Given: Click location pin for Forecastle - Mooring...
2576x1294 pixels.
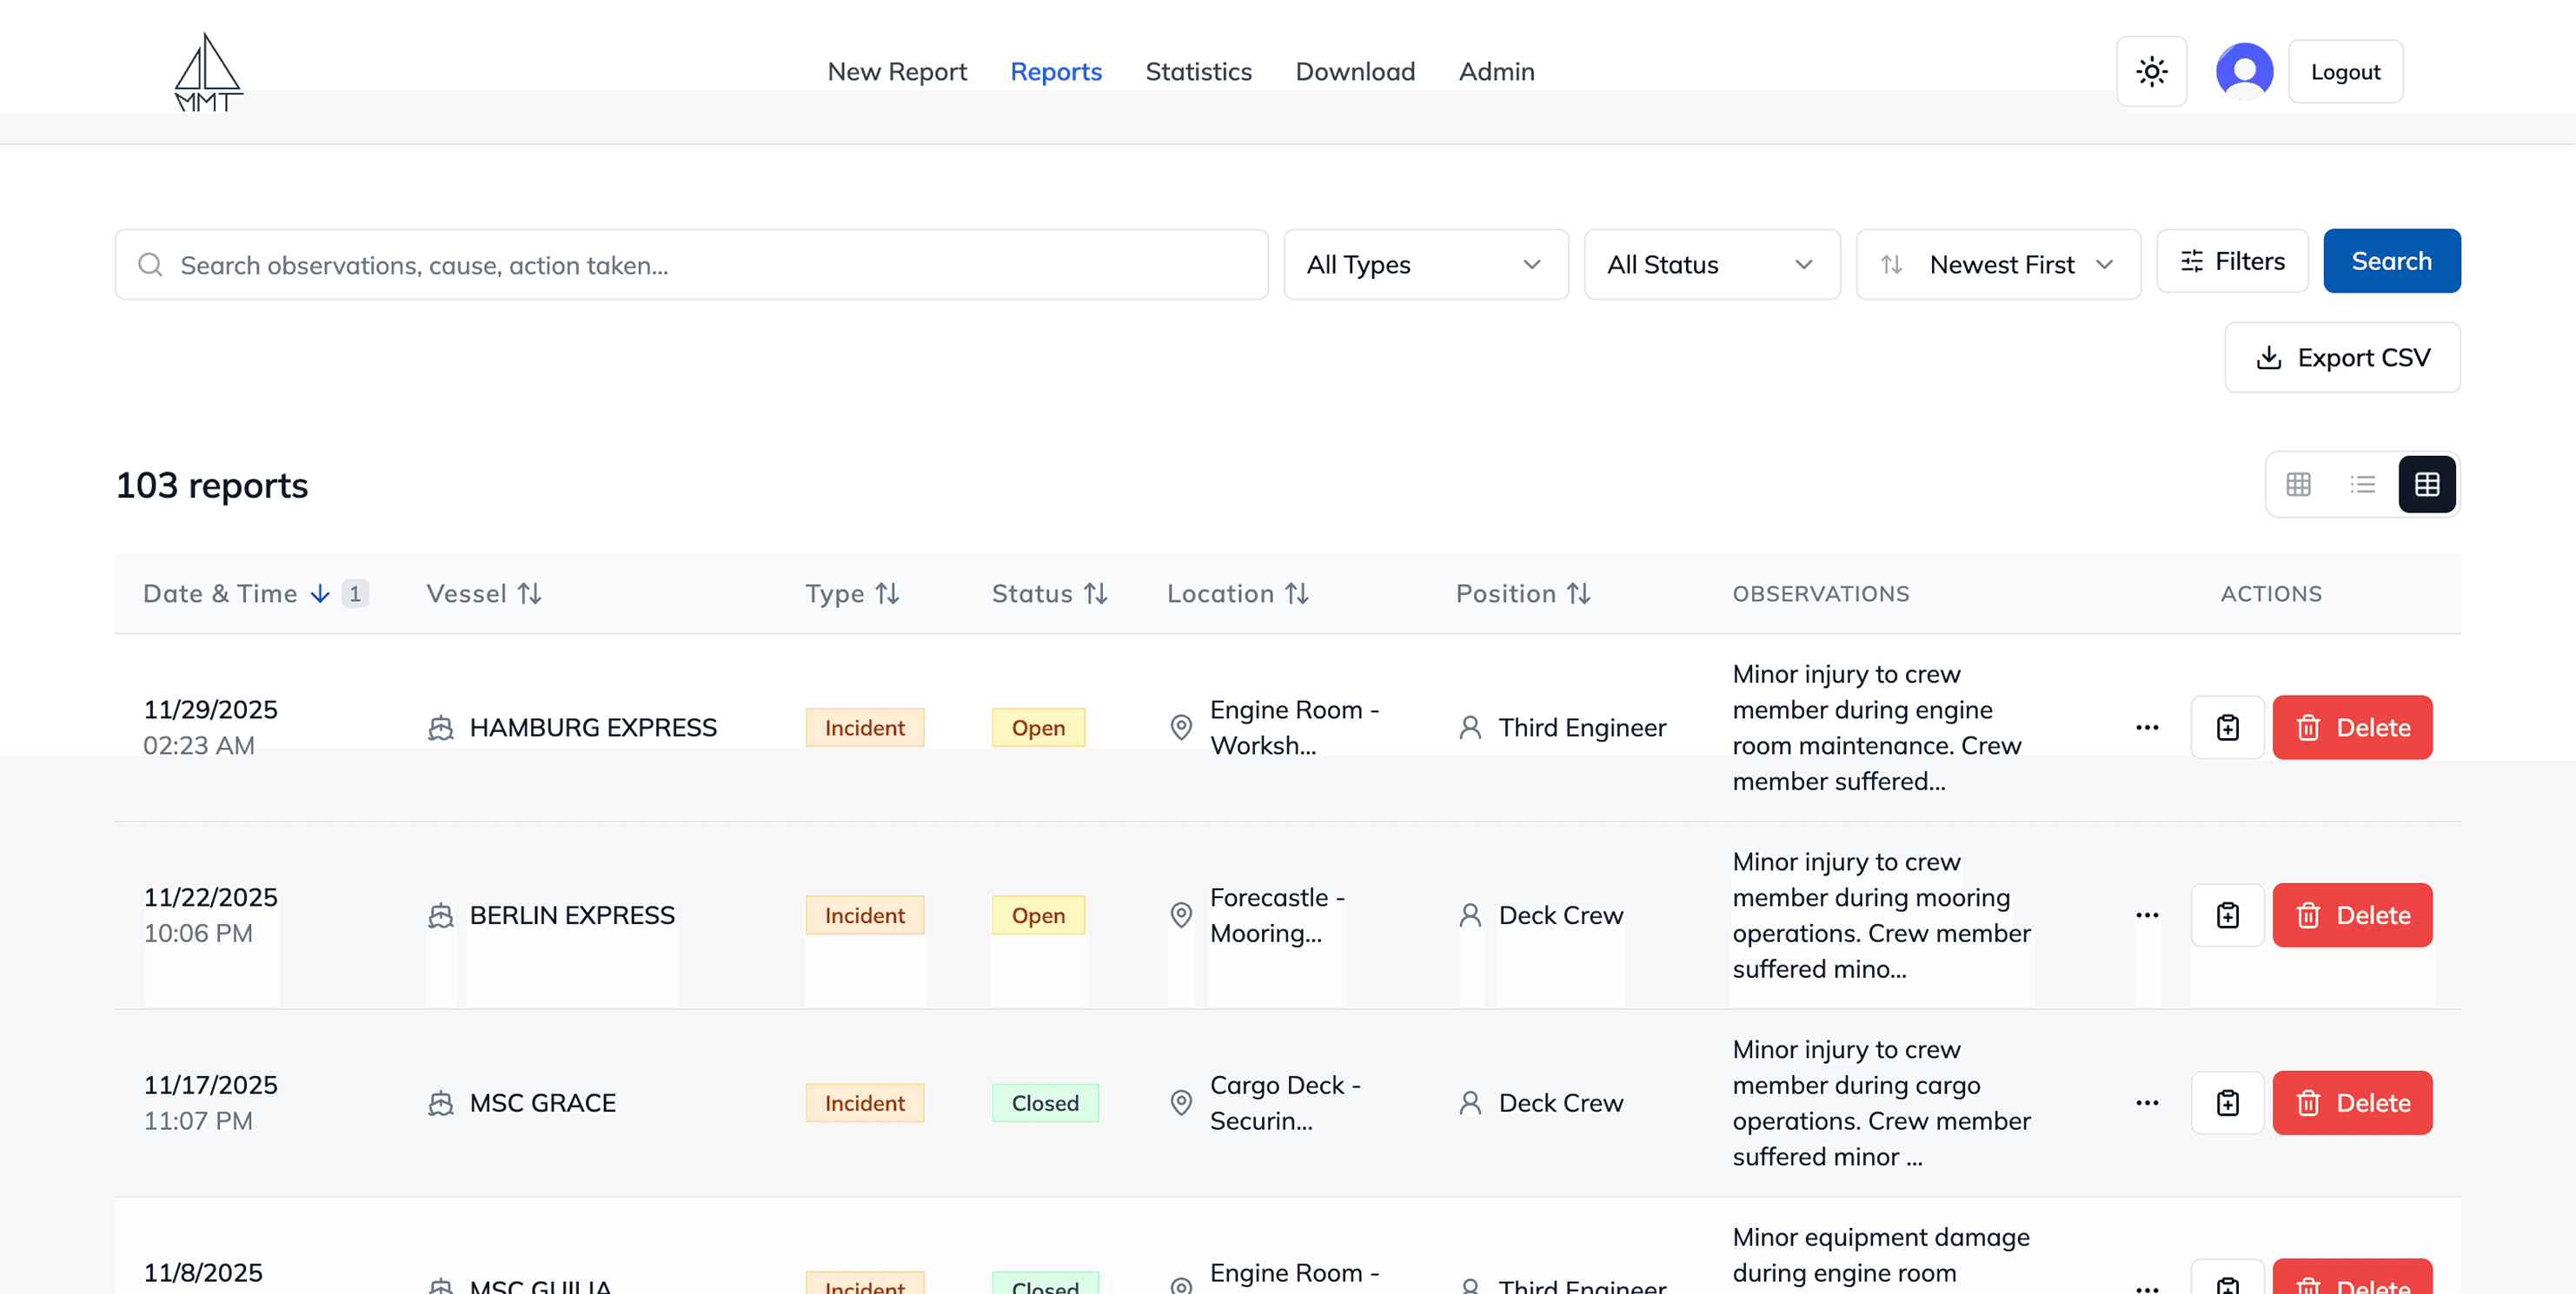Looking at the screenshot, I should coord(1181,915).
